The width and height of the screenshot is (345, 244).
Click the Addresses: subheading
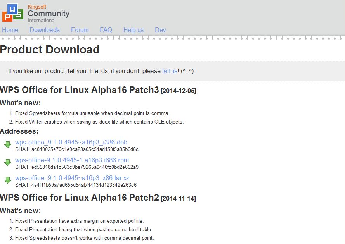point(19,131)
